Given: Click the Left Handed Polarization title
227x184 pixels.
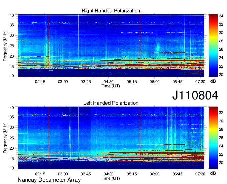Looking at the screenshot, I should pyautogui.click(x=111, y=103).
